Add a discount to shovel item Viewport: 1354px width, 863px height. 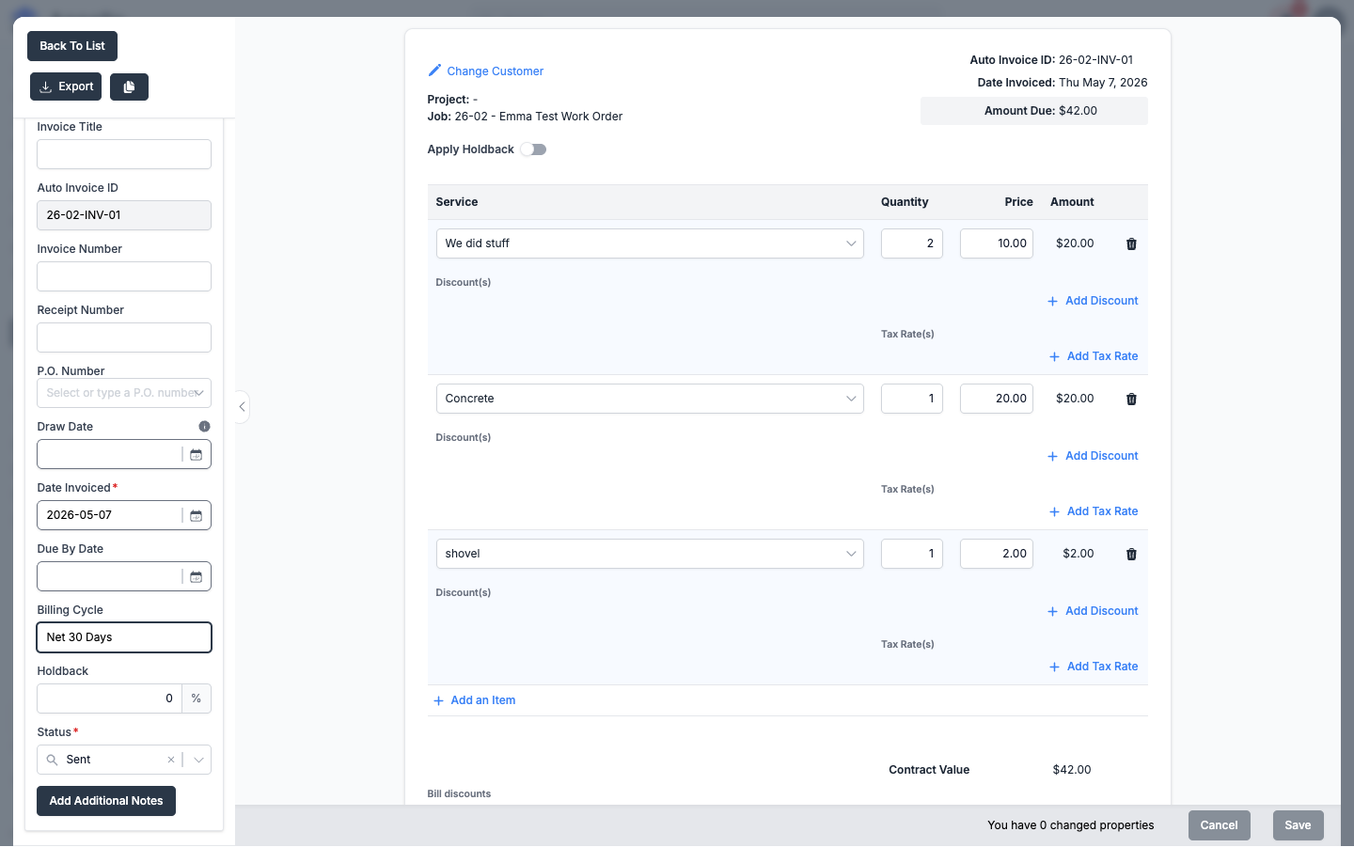click(1093, 611)
